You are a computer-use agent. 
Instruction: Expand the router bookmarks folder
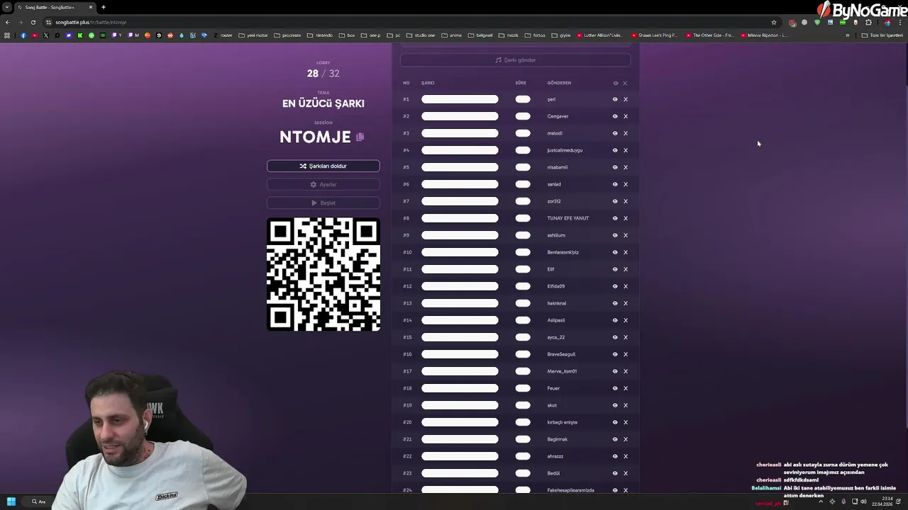click(x=223, y=35)
